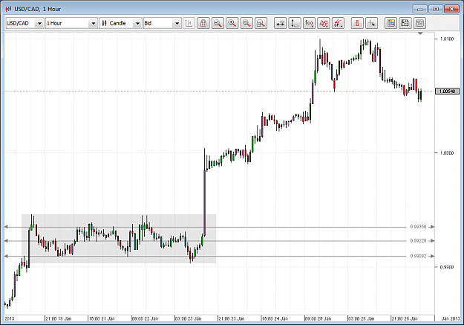Click the 0.9900 price axis label
Screen dimensions: 464x325
click(446, 267)
